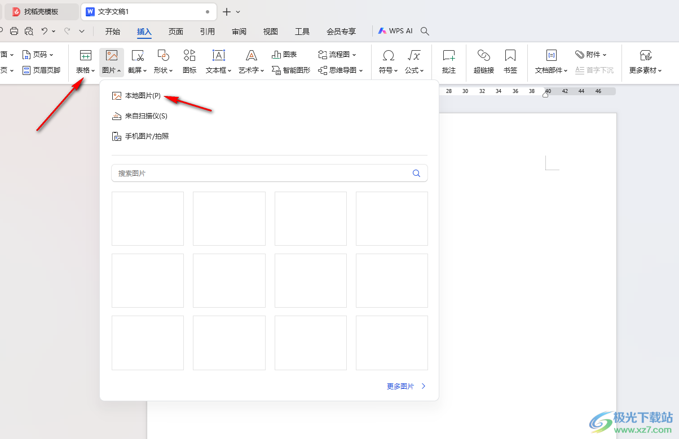Click the 图标 icons library button
The height and width of the screenshot is (439, 679).
(189, 62)
